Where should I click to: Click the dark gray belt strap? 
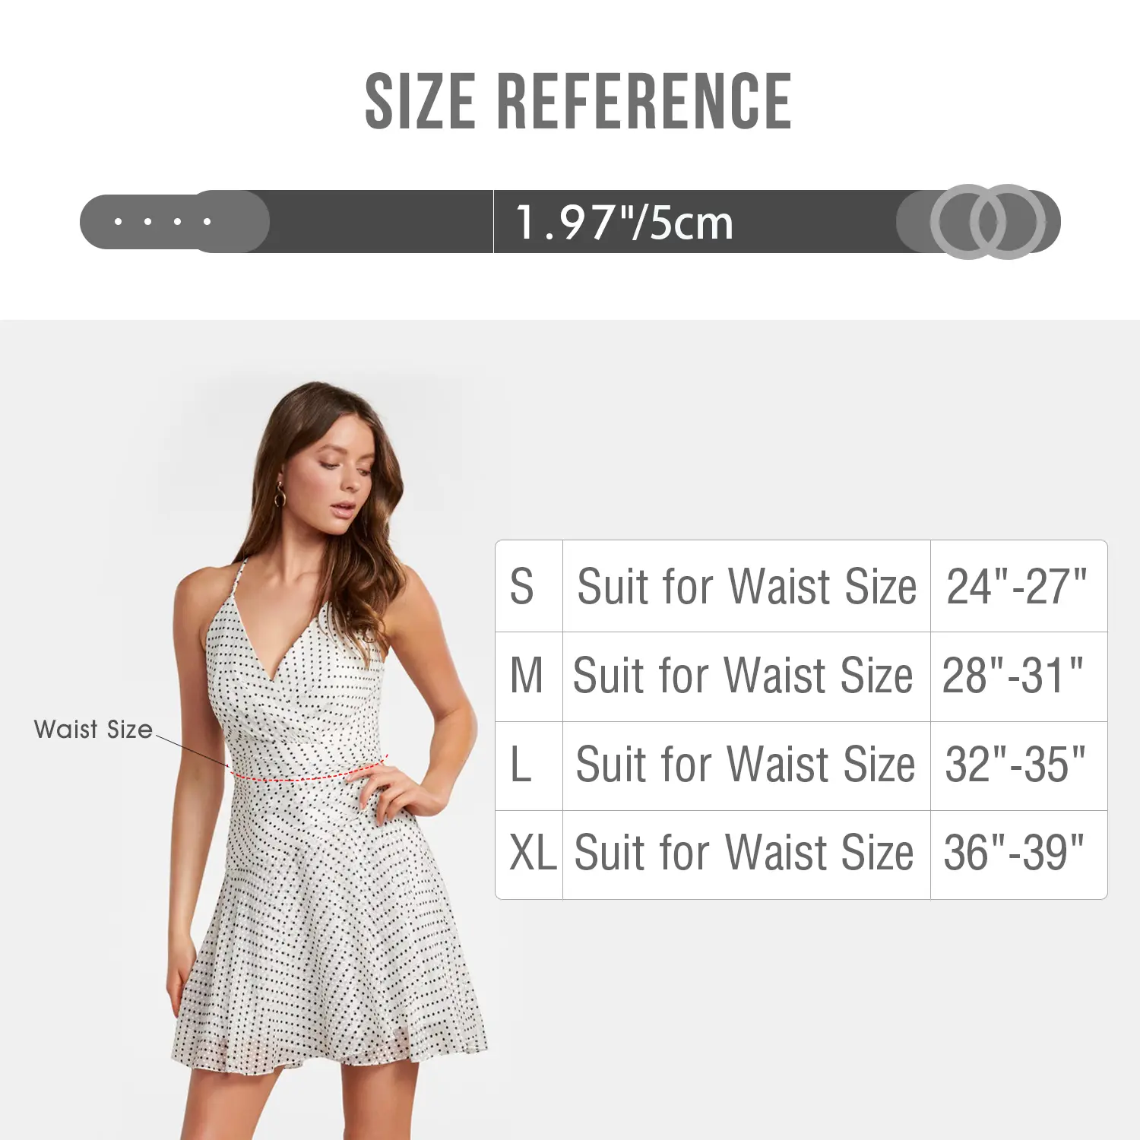(x=570, y=221)
